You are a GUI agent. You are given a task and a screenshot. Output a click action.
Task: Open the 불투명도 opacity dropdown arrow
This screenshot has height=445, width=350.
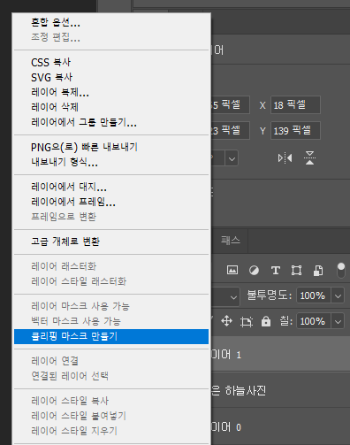click(x=338, y=295)
